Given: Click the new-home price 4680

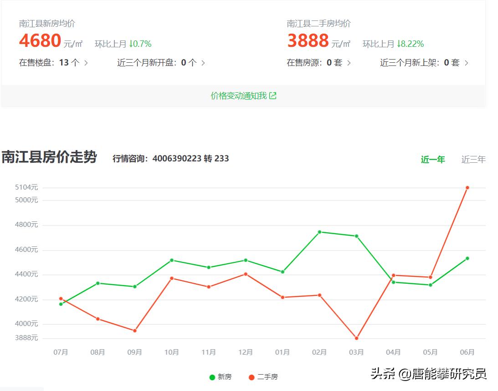Looking at the screenshot, I should point(40,40).
